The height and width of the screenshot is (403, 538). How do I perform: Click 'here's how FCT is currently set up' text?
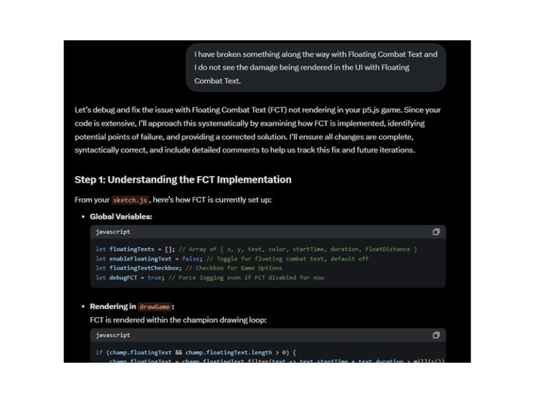(212, 199)
